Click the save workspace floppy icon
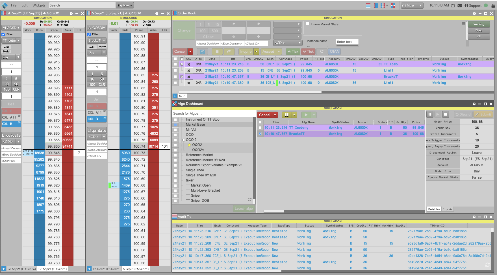497x275 pixels. (x=453, y=5)
